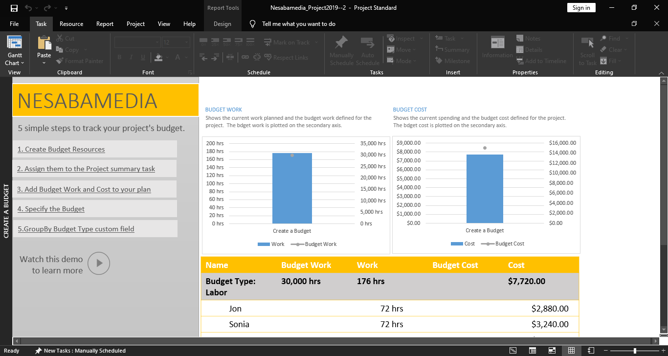Expand the Gantt Chart dropdown arrow

[22, 63]
